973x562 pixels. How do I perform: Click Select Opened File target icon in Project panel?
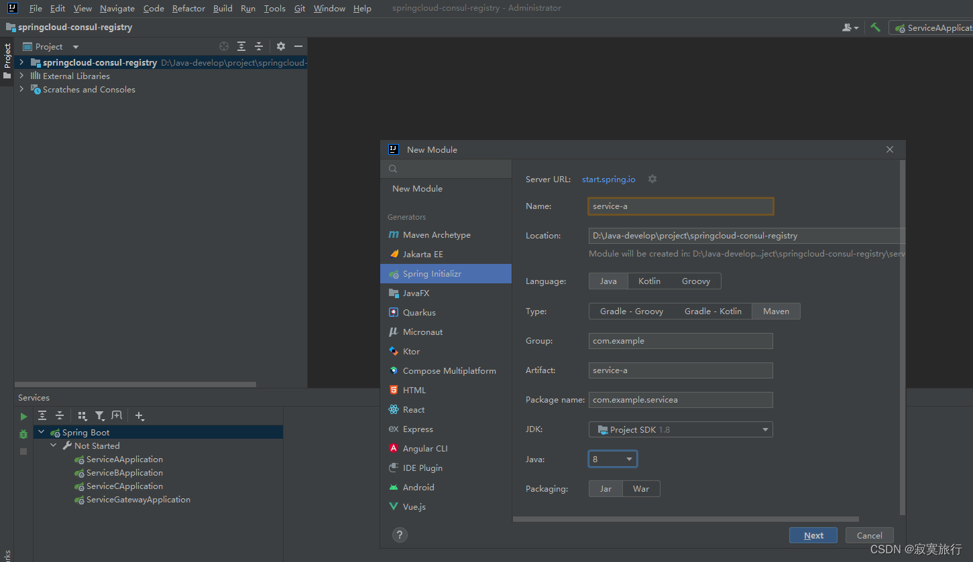coord(224,46)
